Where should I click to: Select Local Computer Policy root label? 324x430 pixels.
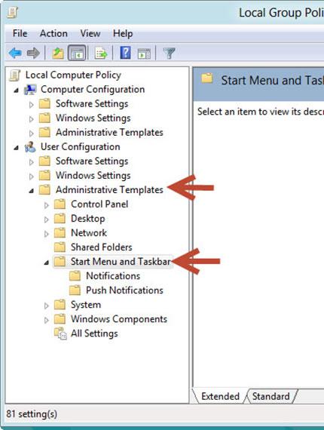point(73,75)
